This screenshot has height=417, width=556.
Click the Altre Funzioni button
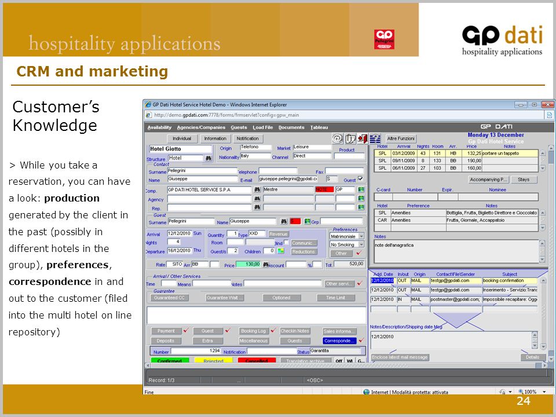tap(401, 138)
